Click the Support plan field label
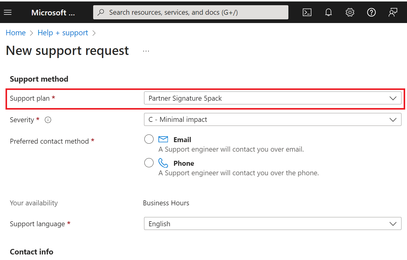 [x=30, y=98]
